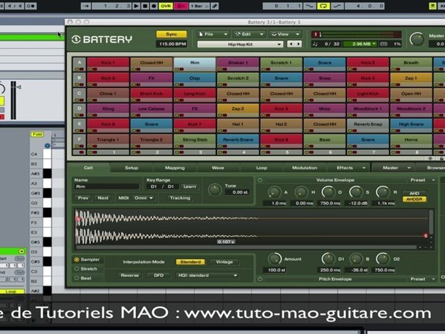Click the red panic exclamation icon
The height and width of the screenshot is (334, 445).
point(315,34)
